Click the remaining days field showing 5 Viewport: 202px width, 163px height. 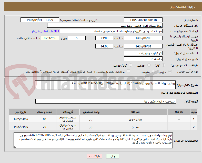[x=77, y=38]
